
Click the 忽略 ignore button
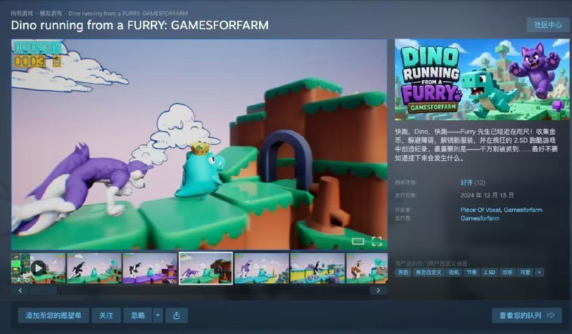(138, 315)
